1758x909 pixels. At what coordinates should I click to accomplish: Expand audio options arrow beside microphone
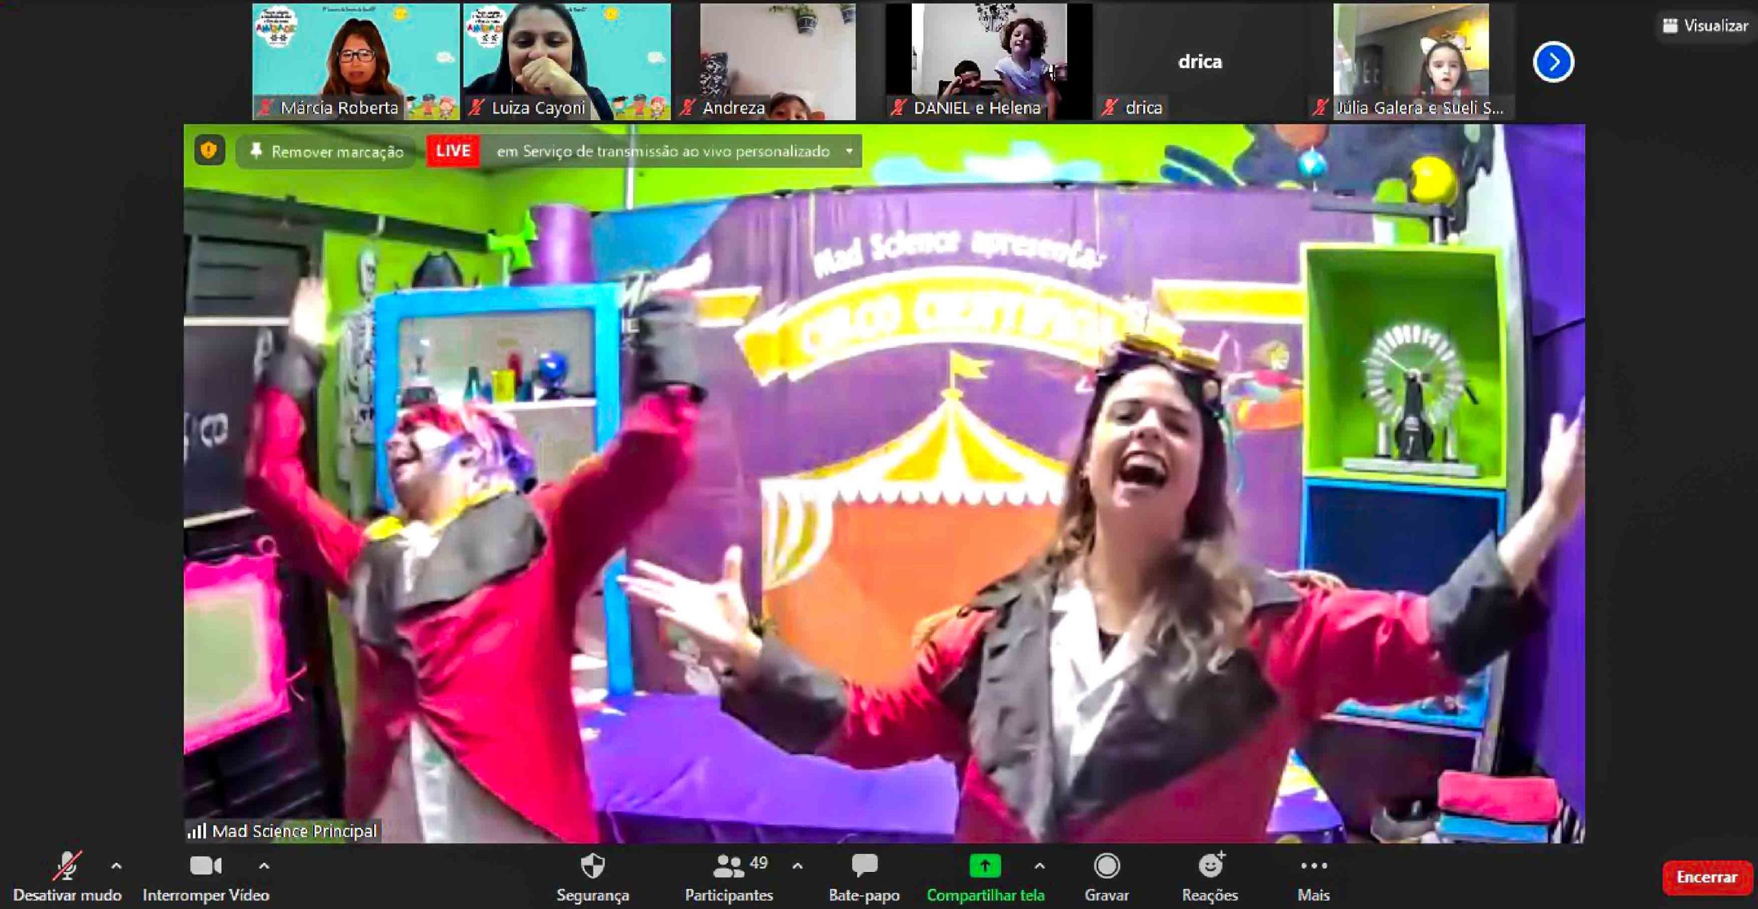116,866
